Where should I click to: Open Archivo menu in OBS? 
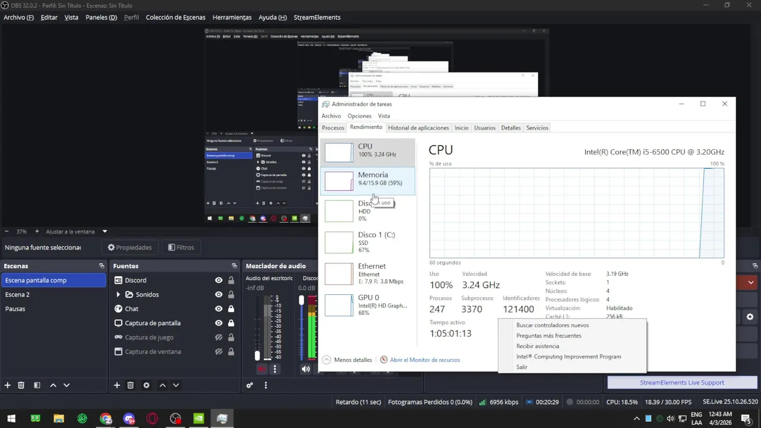pos(18,17)
